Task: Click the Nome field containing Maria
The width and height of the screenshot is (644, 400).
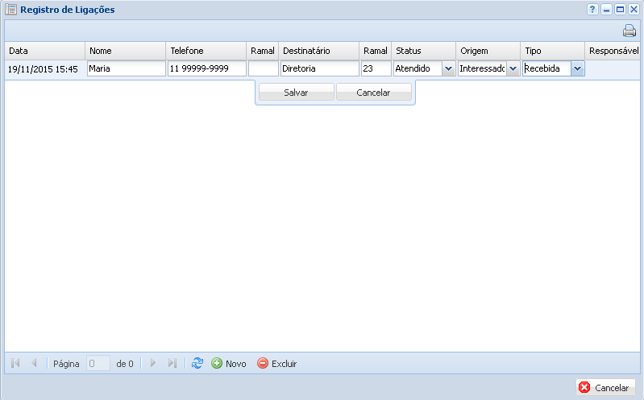Action: click(125, 69)
